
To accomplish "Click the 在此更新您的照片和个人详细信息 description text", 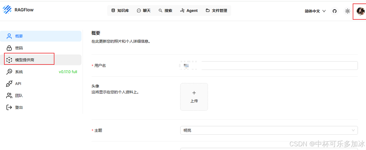I will pyautogui.click(x=121, y=41).
